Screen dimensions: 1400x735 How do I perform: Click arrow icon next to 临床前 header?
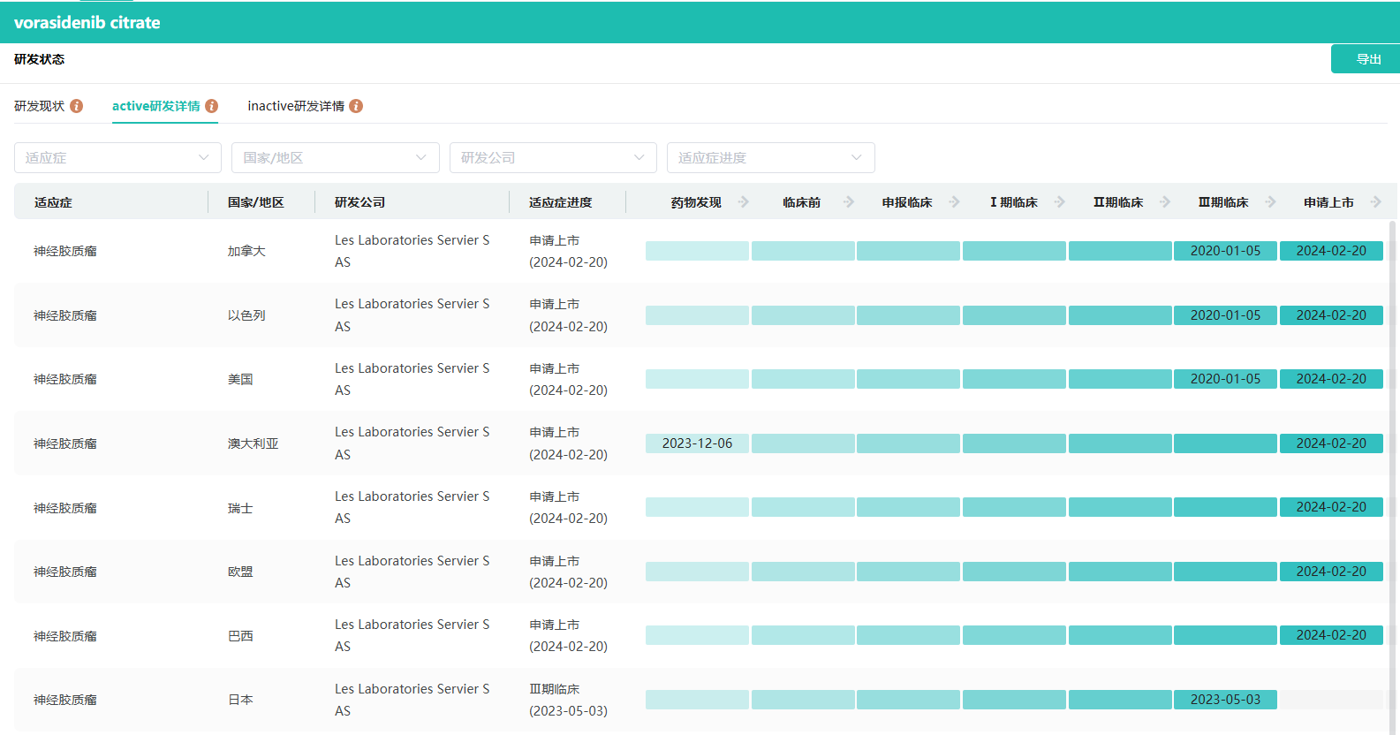[849, 202]
